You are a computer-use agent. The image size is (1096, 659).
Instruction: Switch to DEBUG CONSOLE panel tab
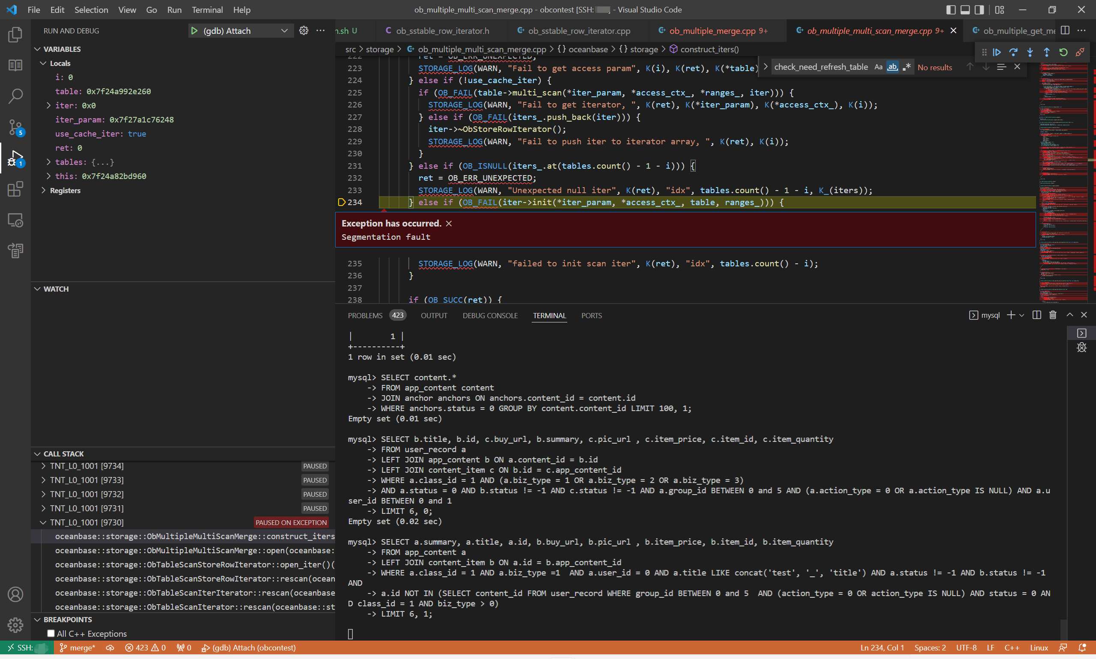coord(490,315)
